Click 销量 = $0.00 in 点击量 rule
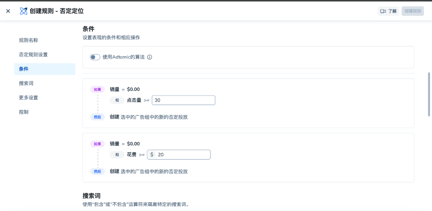This screenshot has height=211, width=432. click(125, 89)
